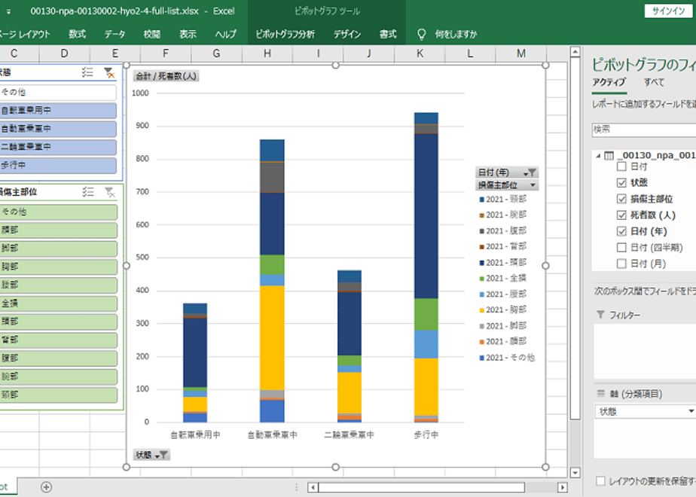Open the ピボットグラフ分析 ribbon tab

click(x=285, y=34)
